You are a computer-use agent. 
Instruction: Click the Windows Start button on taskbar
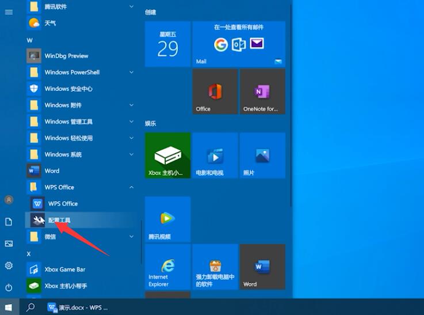(9, 308)
